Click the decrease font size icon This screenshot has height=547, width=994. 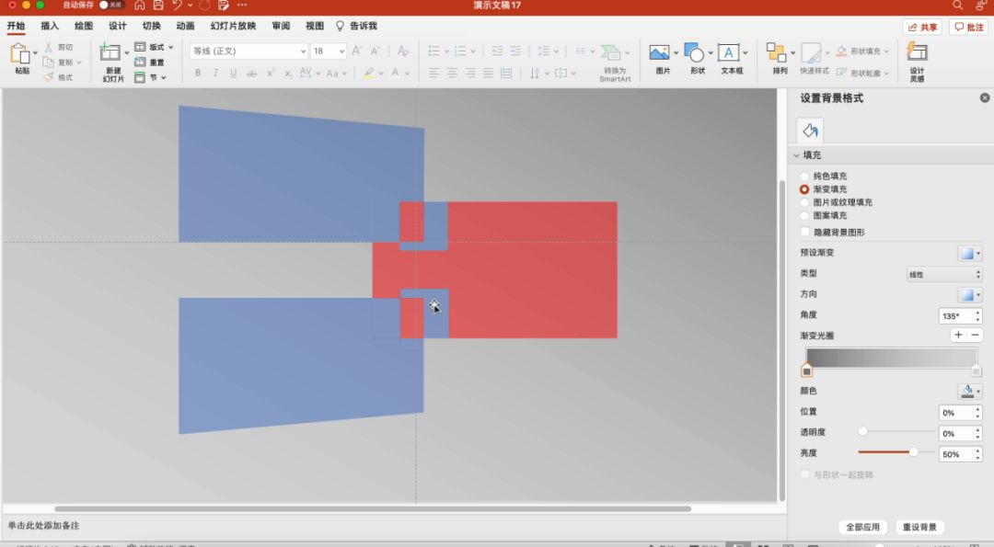376,51
